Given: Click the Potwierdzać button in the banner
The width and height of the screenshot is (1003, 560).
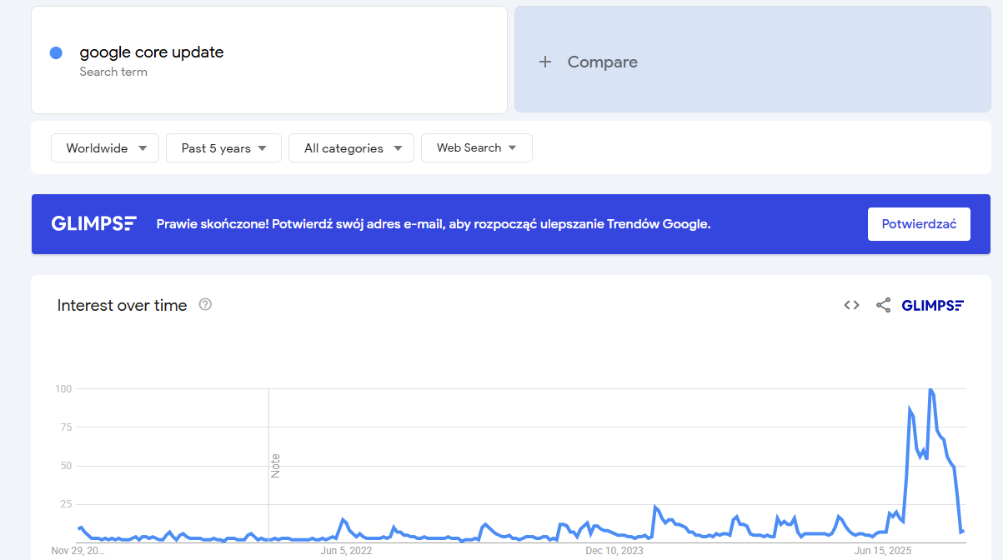Looking at the screenshot, I should 919,223.
